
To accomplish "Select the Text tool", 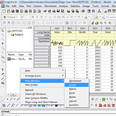I will coord(3,70).
